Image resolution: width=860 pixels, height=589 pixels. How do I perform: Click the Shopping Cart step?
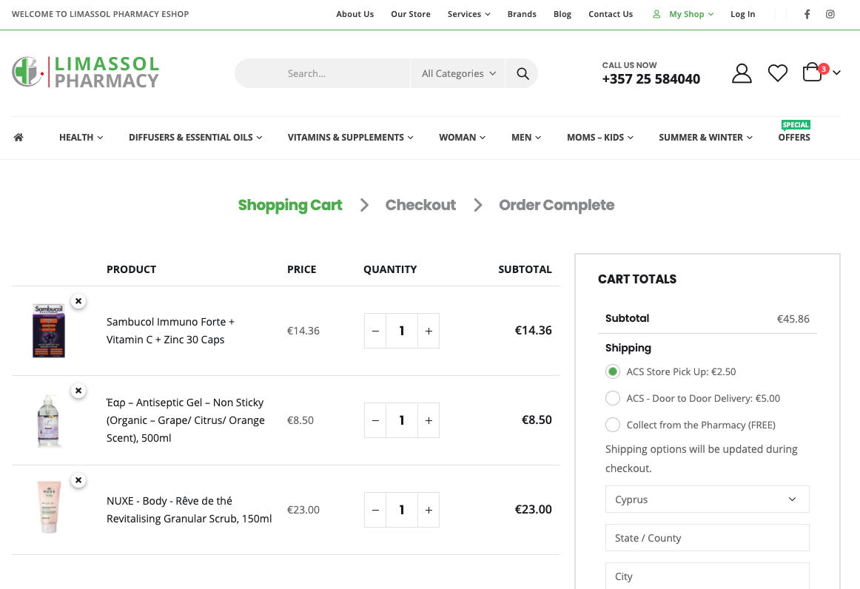pos(289,204)
